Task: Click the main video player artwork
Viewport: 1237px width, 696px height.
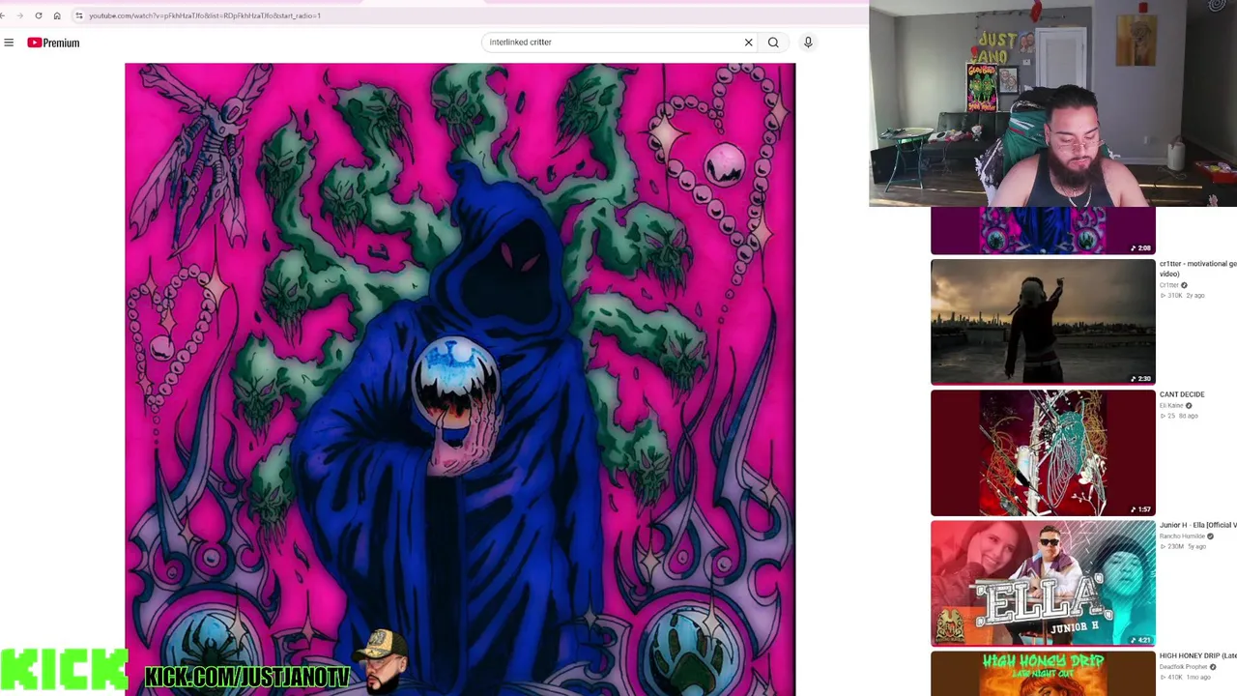Action: [460, 379]
